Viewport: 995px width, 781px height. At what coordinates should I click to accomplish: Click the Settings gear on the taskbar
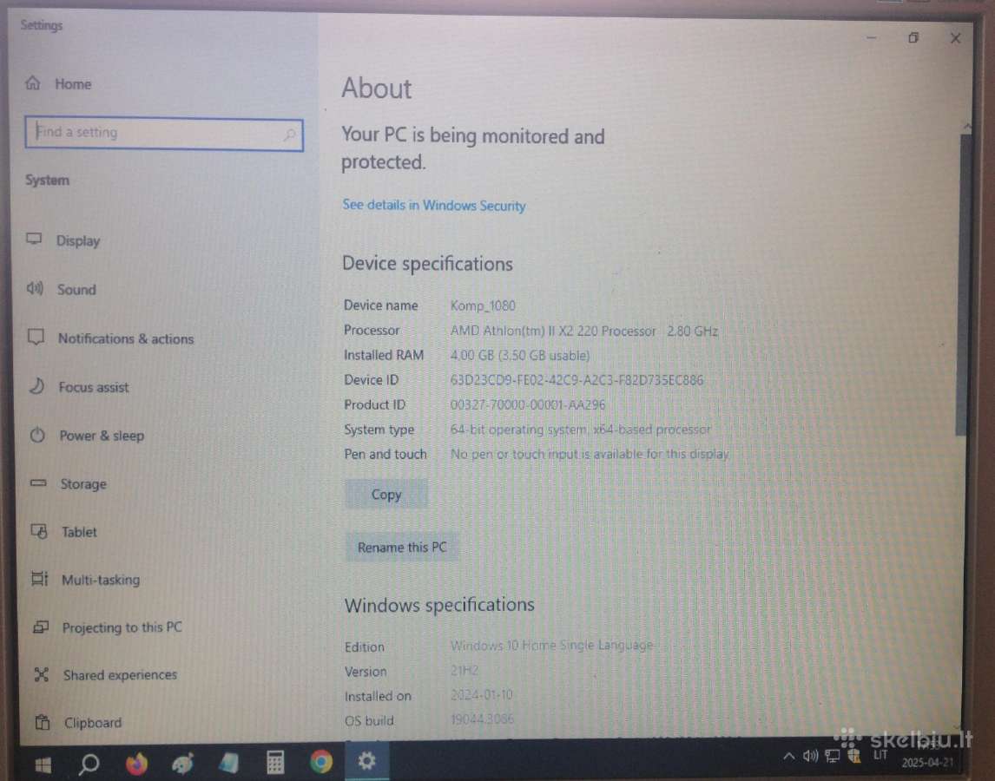366,760
